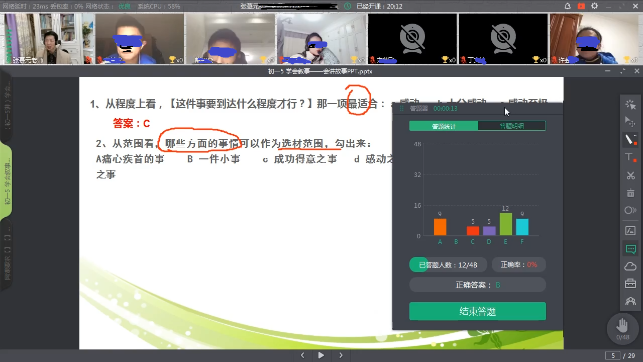Viewport: 643px width, 362px height.
Task: Click the 正确答案 B field
Action: [x=477, y=285]
